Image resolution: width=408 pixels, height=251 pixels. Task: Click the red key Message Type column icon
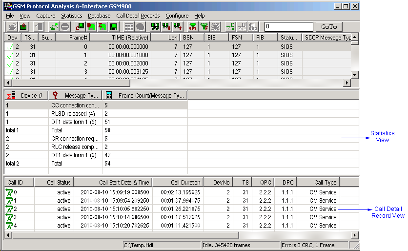(55, 95)
